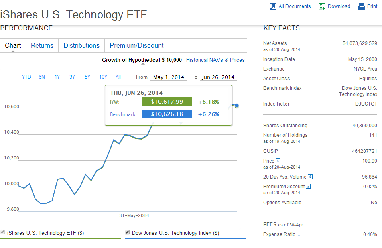This screenshot has height=248, width=382.
Task: Click the Download spreadsheet icon
Action: tap(322, 6)
